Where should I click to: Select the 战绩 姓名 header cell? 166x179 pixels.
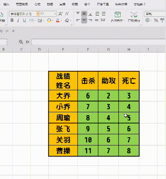[x=63, y=81]
